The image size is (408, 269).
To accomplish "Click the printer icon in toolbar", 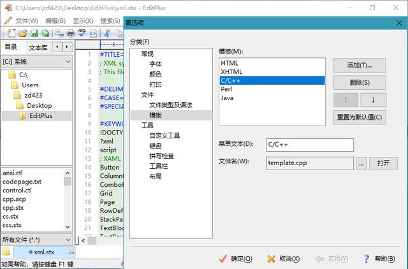I will click(71, 33).
